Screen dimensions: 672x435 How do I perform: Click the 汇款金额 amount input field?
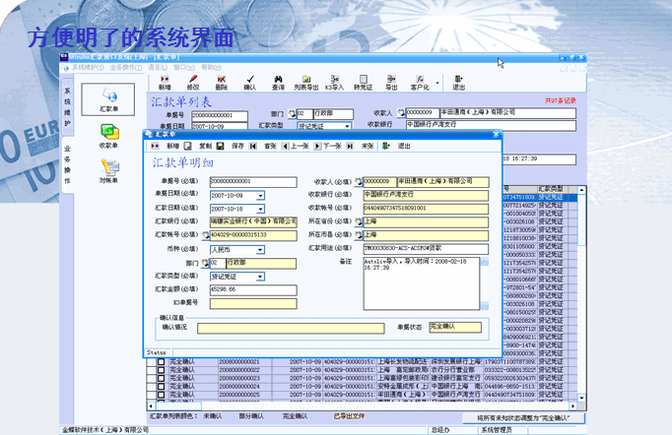tap(252, 290)
